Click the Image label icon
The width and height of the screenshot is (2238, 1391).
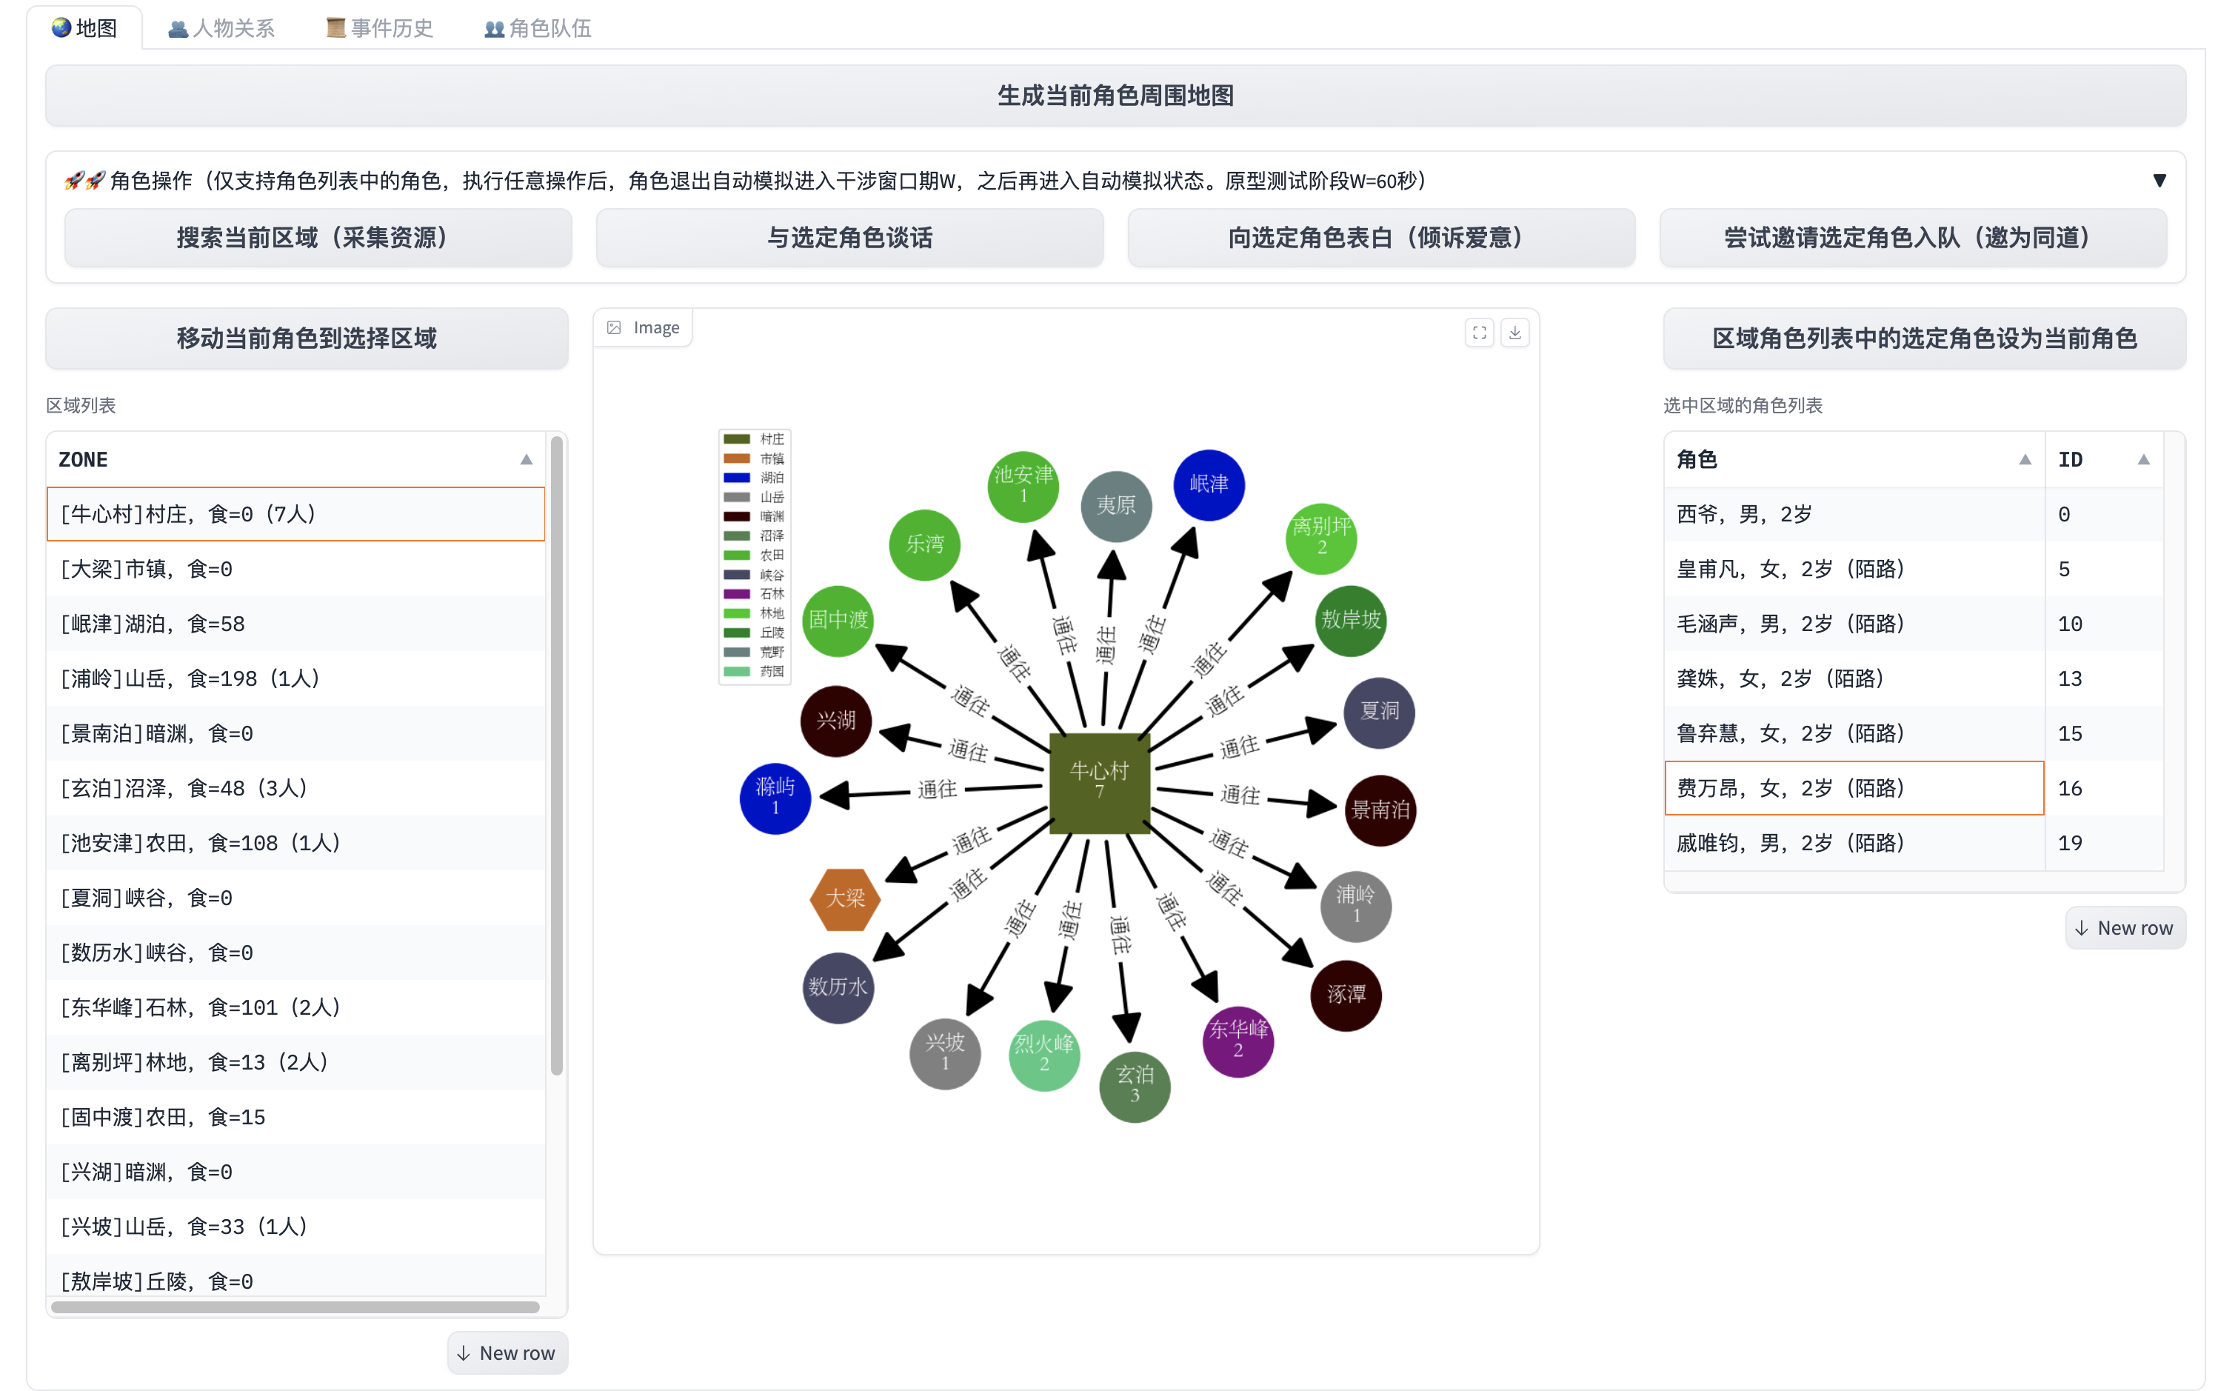pos(615,327)
